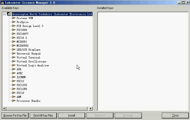Image resolution: width=190 pixels, height=120 pixels.
Task: Maximize the Labcenter Licence Manager window
Action: pyautogui.click(x=183, y=2)
